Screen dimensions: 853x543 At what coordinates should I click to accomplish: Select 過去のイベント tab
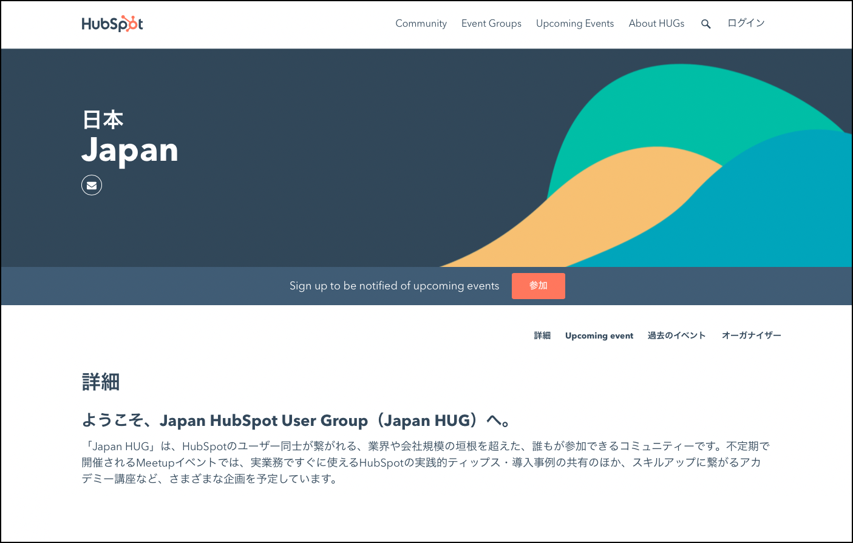(x=676, y=336)
